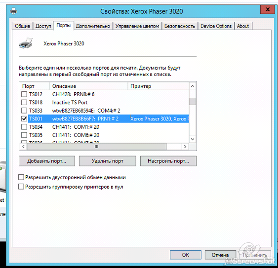
Task: Click the printer icon in the title bar
Action: click(13, 11)
